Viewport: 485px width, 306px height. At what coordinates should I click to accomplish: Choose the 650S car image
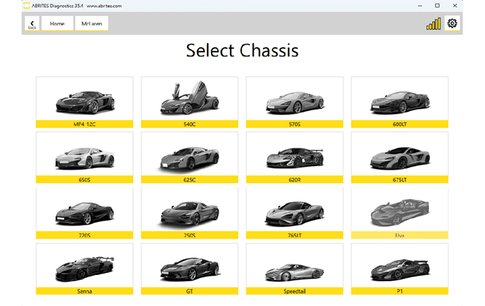coord(85,158)
